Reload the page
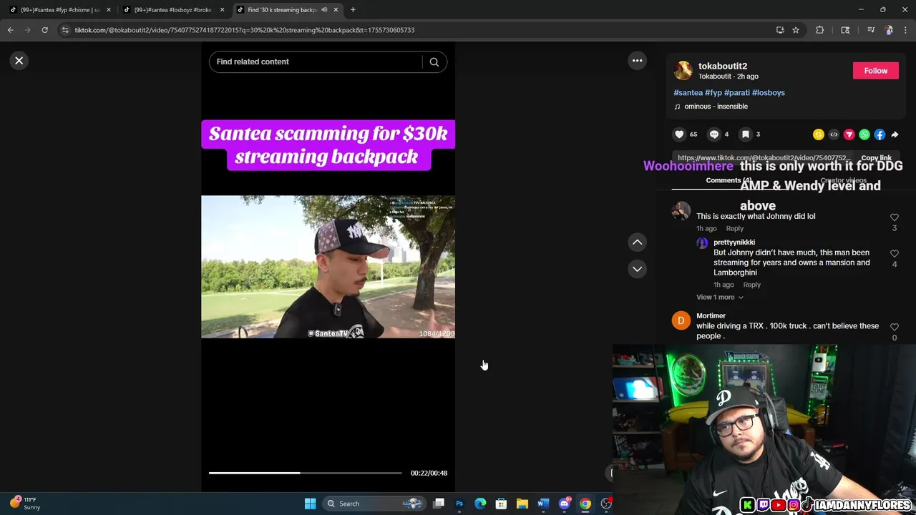This screenshot has height=515, width=916. tap(44, 30)
